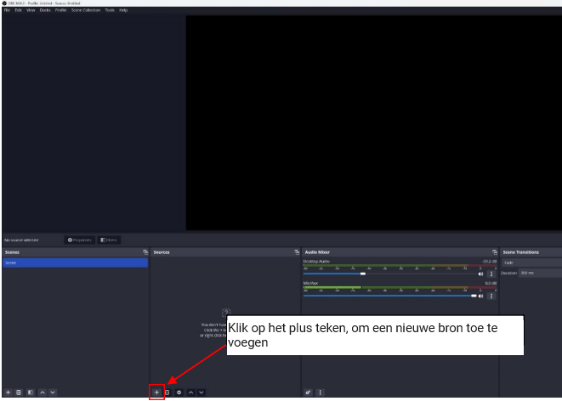Click the Mic/Aux level meter
The height and width of the screenshot is (401, 562).
point(400,287)
